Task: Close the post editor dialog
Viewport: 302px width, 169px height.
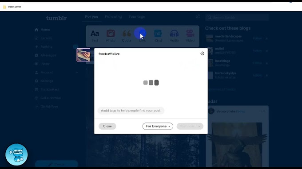Action: point(107,126)
